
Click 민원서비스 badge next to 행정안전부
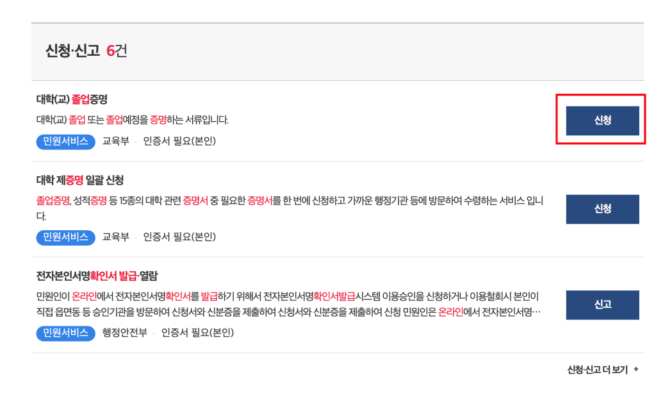65,333
